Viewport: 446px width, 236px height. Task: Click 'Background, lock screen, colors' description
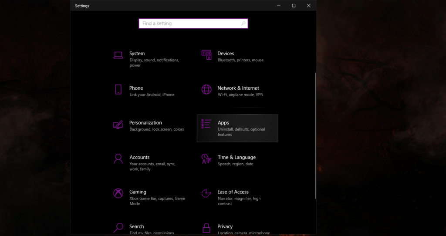[157, 129]
